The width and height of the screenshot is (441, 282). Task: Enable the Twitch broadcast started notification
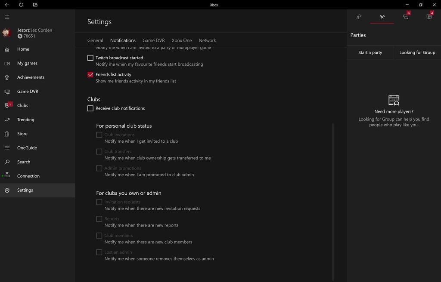(90, 58)
